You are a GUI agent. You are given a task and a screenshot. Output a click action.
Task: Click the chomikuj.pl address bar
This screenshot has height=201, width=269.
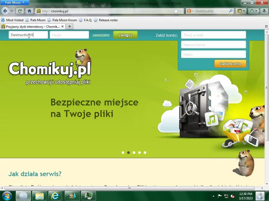(x=110, y=11)
